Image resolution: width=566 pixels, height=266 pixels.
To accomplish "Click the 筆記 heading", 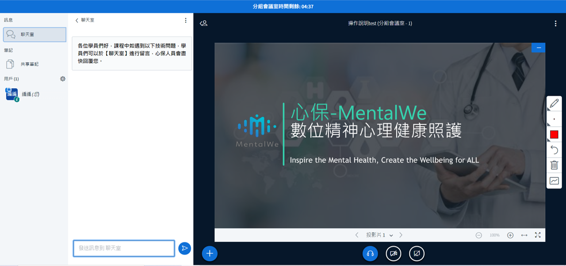I will coord(8,50).
